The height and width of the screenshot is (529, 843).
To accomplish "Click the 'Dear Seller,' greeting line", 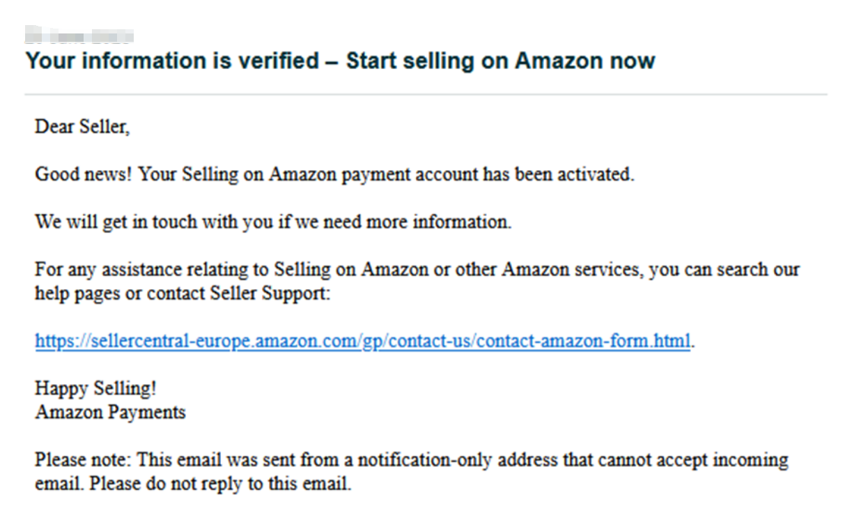I will (82, 127).
